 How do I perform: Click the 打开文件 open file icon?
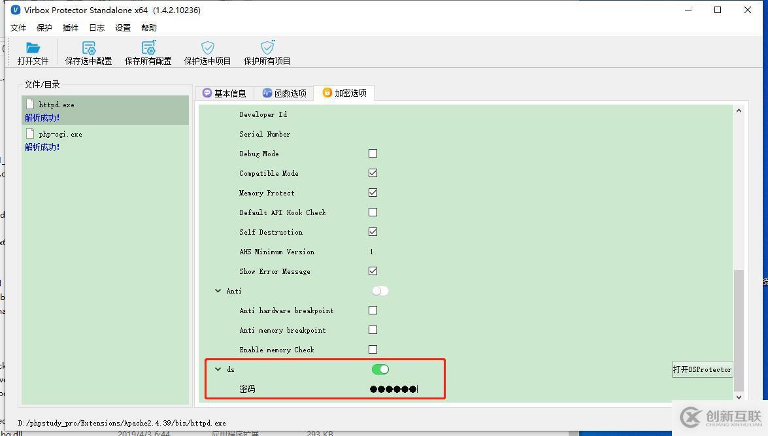pyautogui.click(x=33, y=48)
